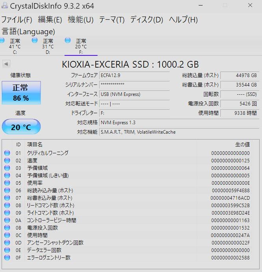Click raw value 0000004716ACD
This screenshot has width=262, height=272.
[230, 198]
